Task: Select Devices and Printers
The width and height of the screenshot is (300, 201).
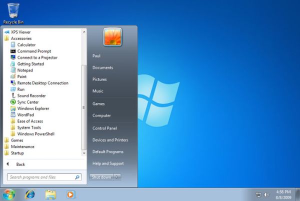Action: click(110, 140)
